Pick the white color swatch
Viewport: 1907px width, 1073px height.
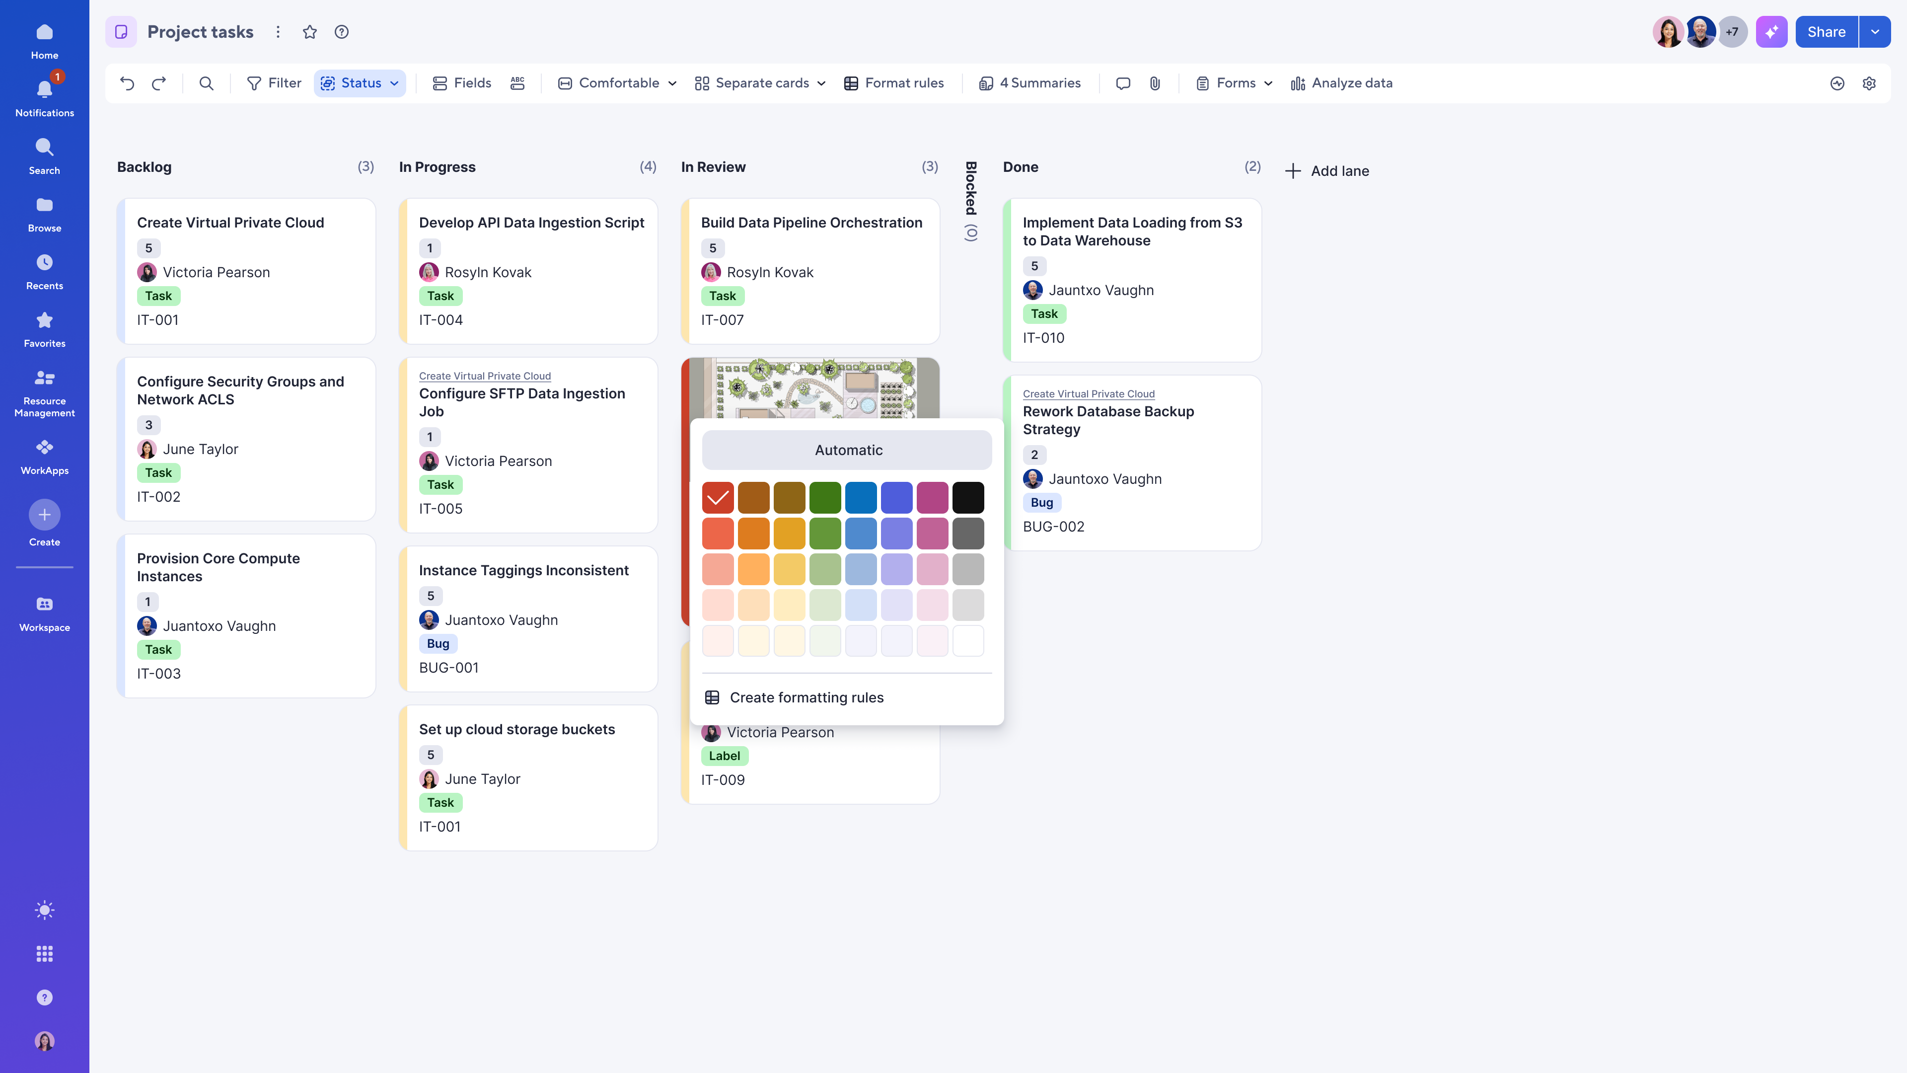pos(967,640)
